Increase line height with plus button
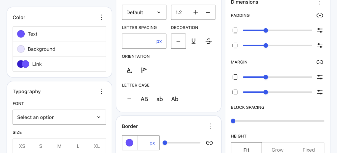 (195, 12)
